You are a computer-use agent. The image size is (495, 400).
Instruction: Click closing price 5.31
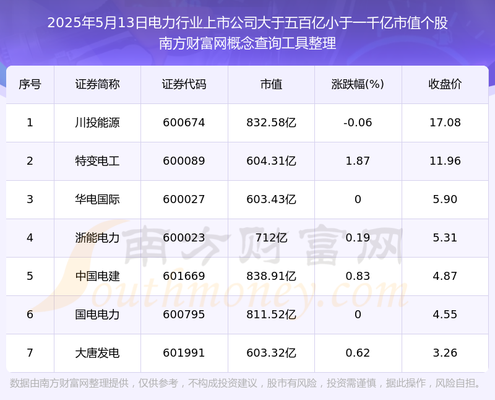pos(445,238)
